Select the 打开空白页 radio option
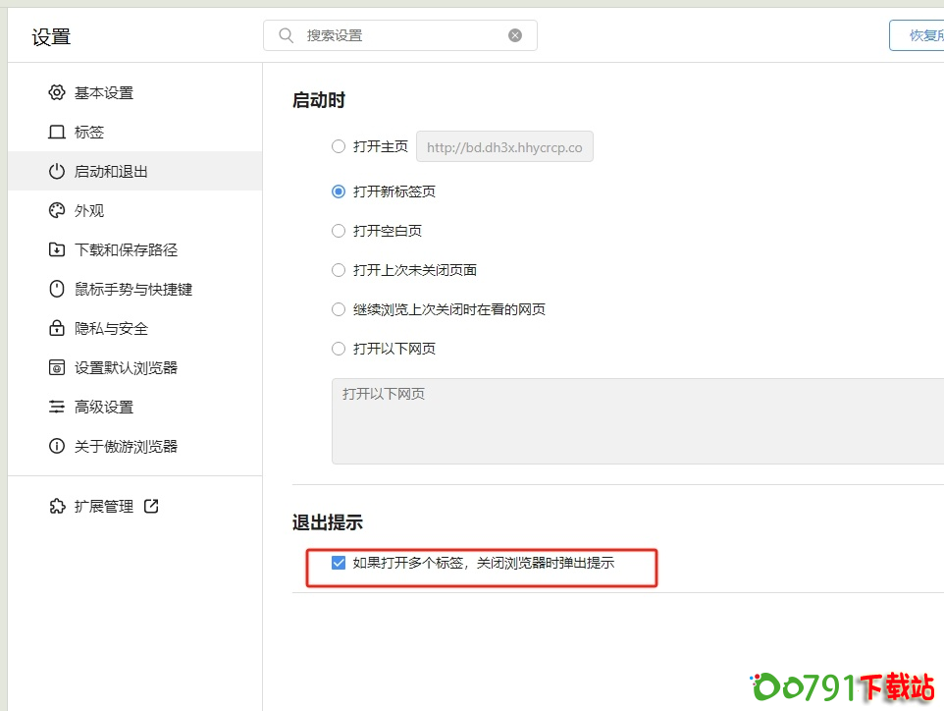This screenshot has height=711, width=944. pos(339,231)
